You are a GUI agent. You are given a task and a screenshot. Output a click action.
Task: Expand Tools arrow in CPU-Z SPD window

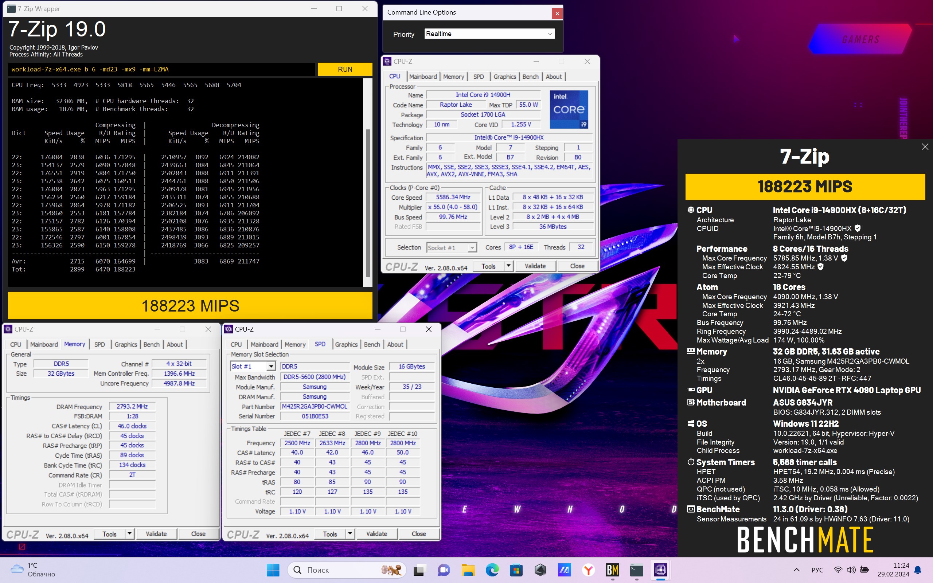350,534
